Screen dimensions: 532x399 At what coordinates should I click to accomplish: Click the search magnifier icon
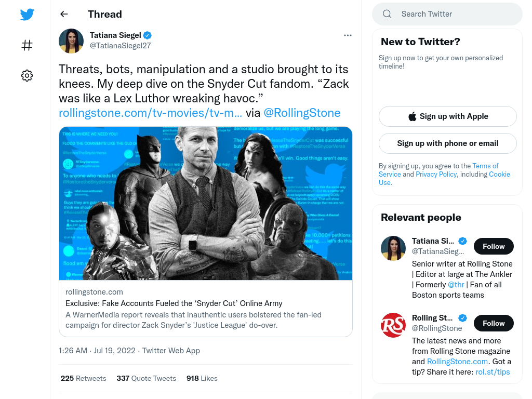[x=387, y=14]
